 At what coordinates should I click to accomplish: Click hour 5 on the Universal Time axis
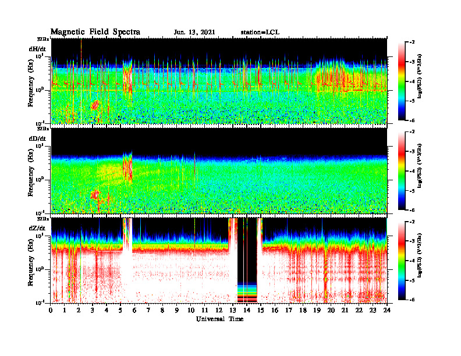[x=121, y=311]
